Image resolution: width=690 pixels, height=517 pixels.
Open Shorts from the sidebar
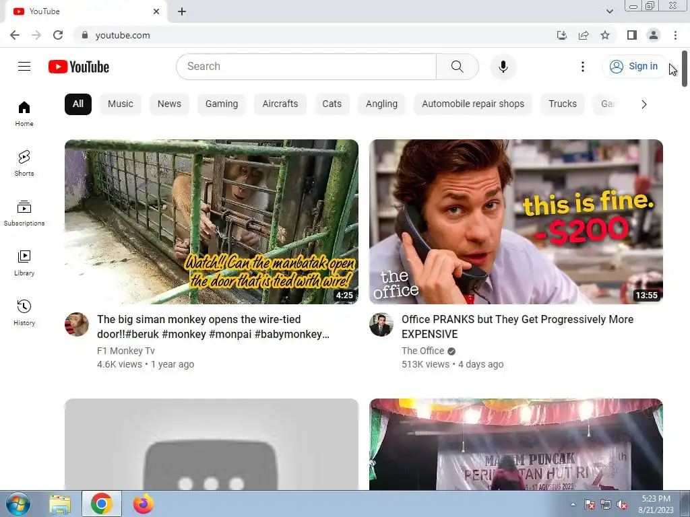(x=24, y=163)
